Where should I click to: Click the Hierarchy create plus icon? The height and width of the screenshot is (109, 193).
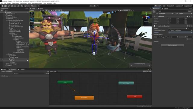coord(2,10)
